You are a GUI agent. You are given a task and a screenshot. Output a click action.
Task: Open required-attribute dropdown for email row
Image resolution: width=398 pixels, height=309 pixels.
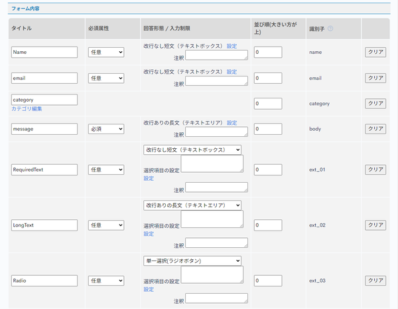pyautogui.click(x=106, y=78)
